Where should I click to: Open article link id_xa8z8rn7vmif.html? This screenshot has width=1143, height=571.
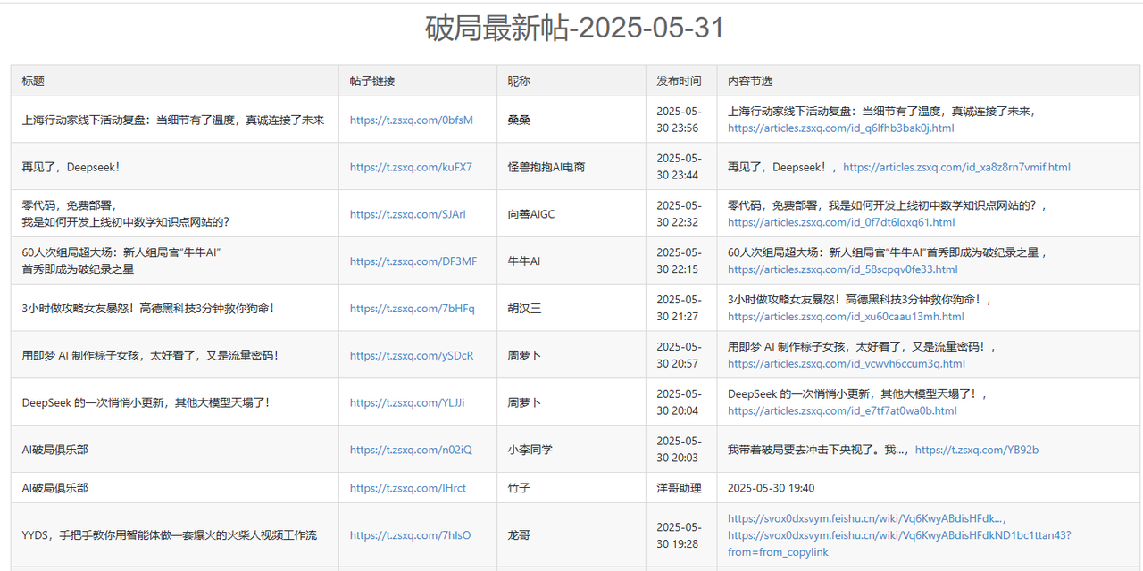[956, 167]
